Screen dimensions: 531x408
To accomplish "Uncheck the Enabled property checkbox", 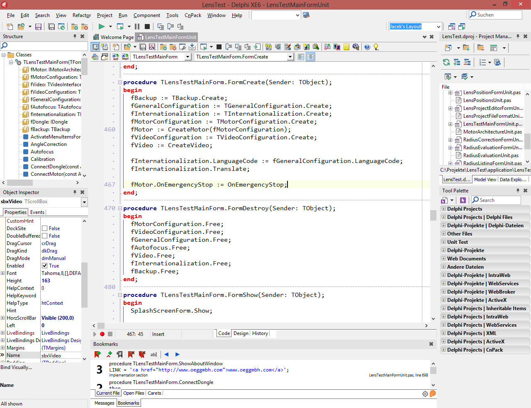I will [x=44, y=266].
